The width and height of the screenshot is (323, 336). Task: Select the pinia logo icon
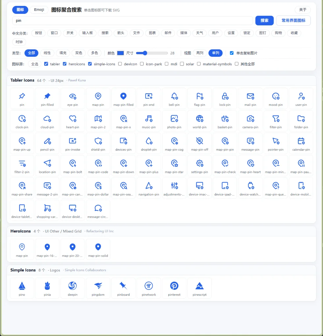pyautogui.click(x=47, y=288)
